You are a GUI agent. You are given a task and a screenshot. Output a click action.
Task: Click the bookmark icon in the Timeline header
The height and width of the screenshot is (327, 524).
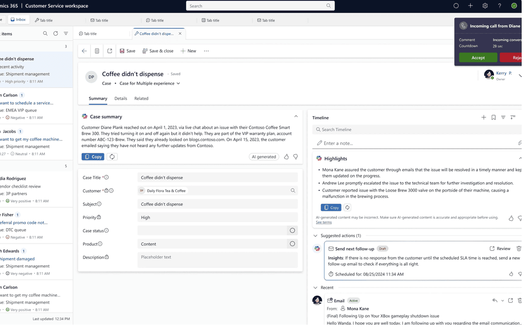[493, 117]
